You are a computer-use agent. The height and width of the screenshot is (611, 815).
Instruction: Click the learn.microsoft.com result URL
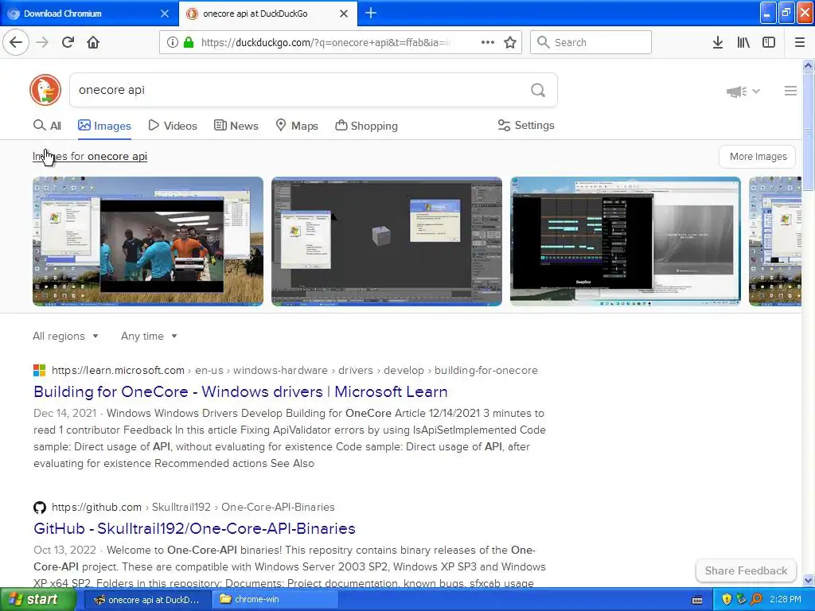point(294,371)
